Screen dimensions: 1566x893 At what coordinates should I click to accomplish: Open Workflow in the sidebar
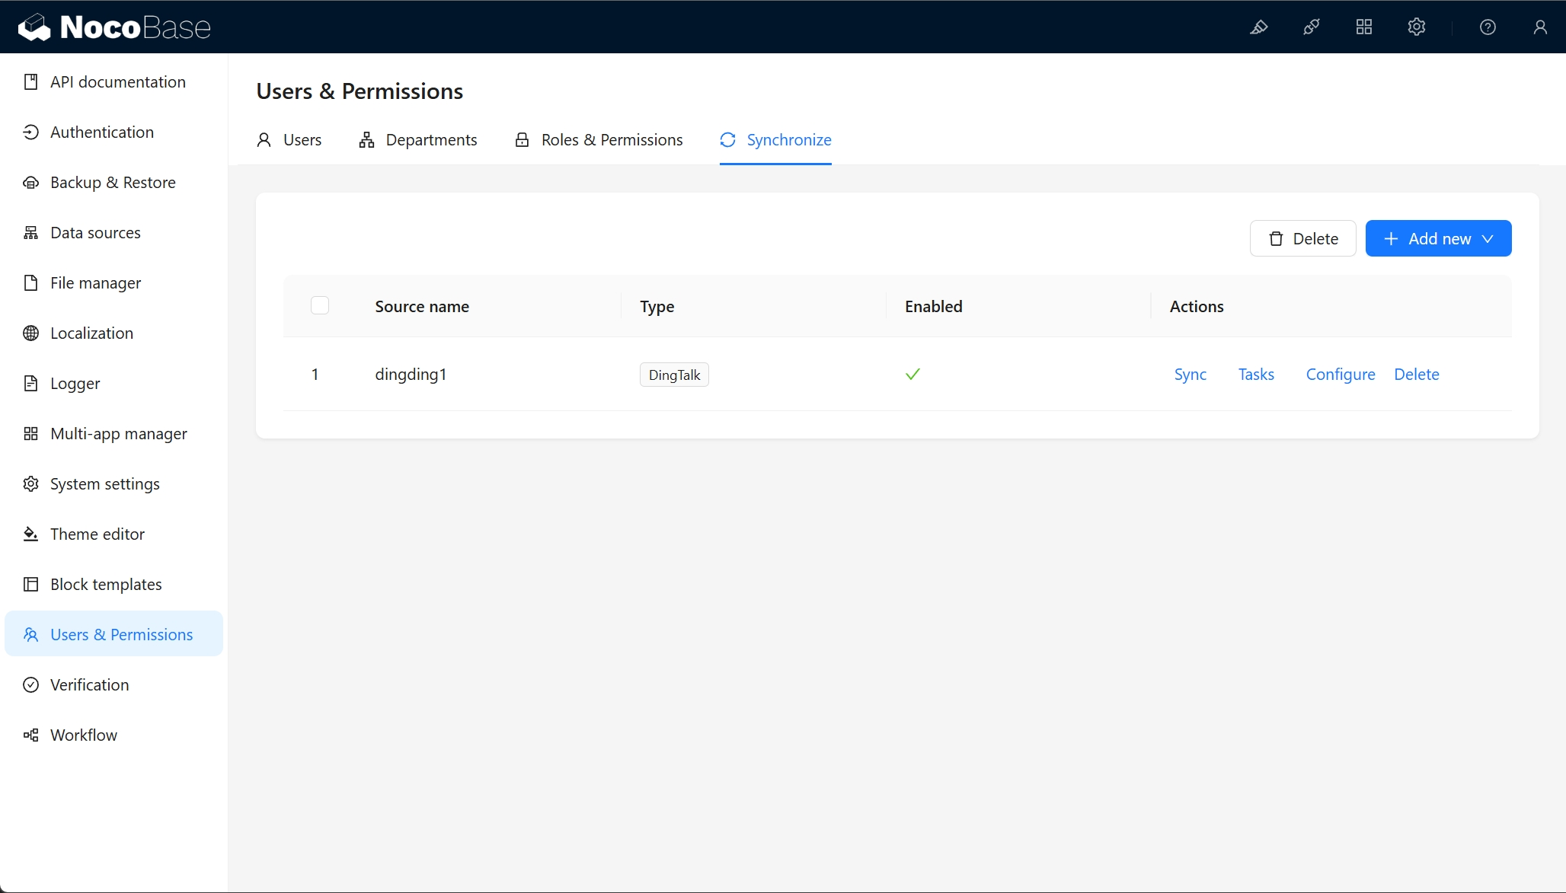pyautogui.click(x=84, y=735)
